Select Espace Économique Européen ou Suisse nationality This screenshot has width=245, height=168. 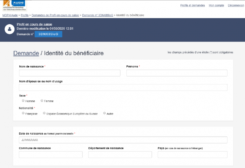tap(44, 113)
